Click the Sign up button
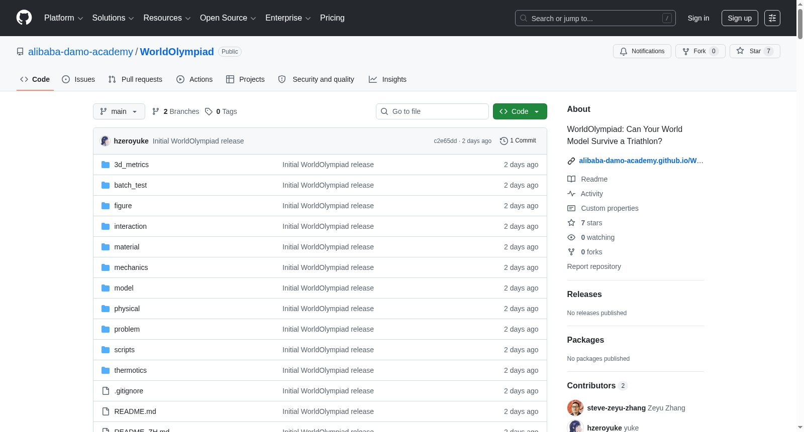This screenshot has height=432, width=804. pos(740,18)
